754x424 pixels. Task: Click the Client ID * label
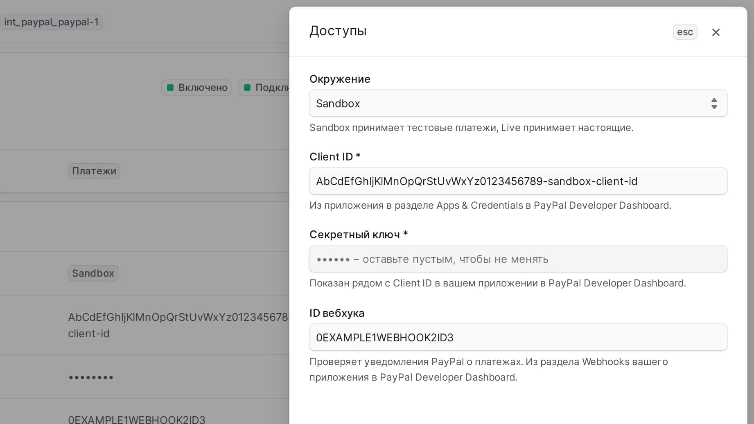click(x=335, y=157)
